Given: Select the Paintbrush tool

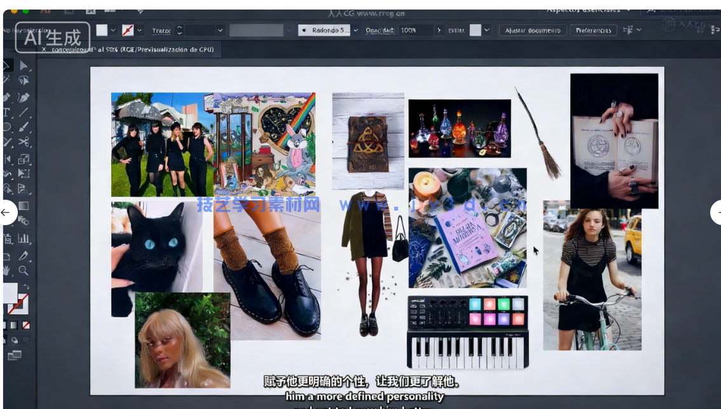Looking at the screenshot, I should pos(24,128).
